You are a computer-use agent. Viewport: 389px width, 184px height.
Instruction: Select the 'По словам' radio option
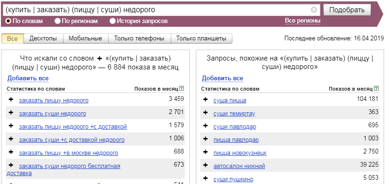[8, 21]
